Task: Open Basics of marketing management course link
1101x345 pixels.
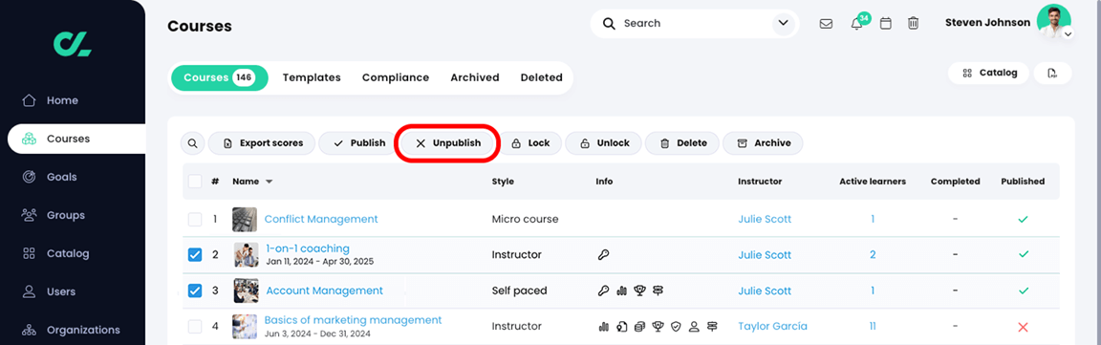Action: coord(354,320)
